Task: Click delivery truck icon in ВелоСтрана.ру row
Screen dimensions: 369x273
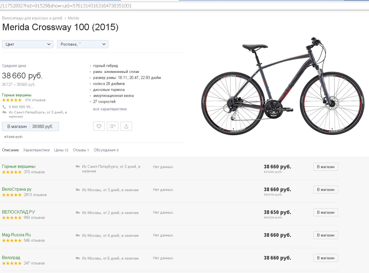Action: pyautogui.click(x=78, y=190)
